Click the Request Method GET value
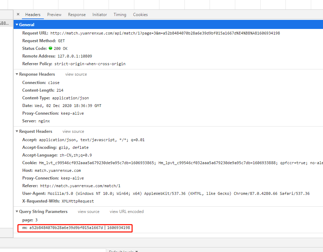The width and height of the screenshot is (323, 252). tap(61, 41)
